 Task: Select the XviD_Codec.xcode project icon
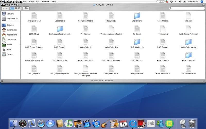click(188, 42)
